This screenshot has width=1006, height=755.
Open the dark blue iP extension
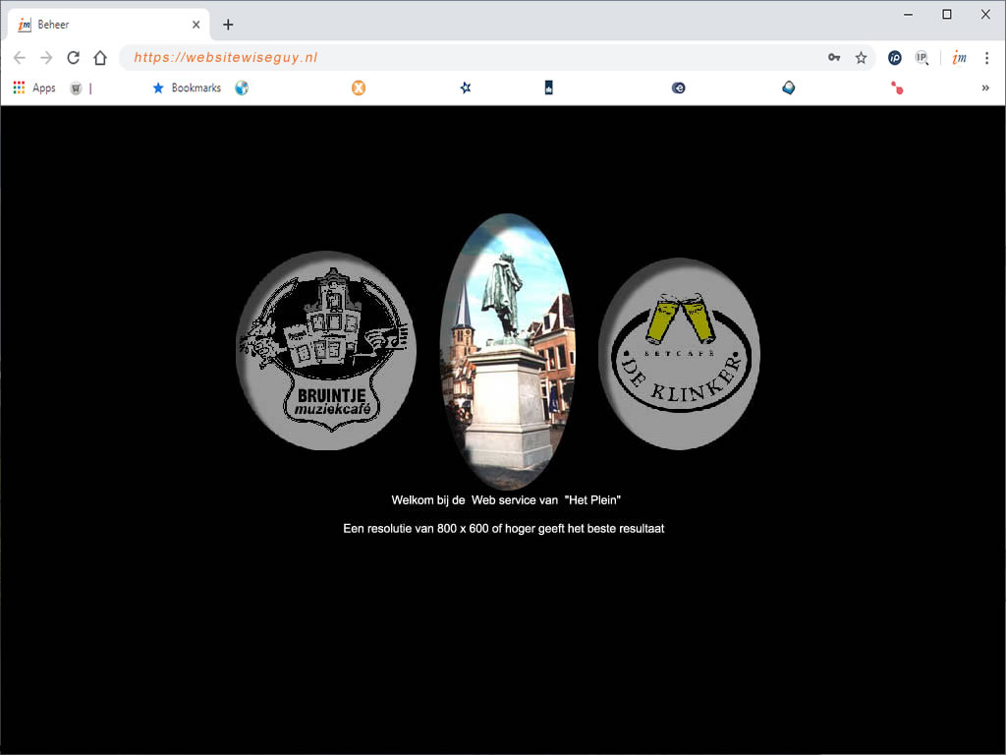pyautogui.click(x=894, y=58)
